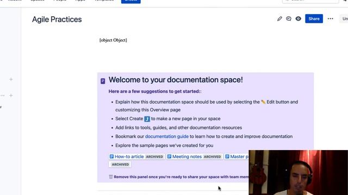Click the purple note panel icon beside Welcome heading
The image size is (348, 195).
point(103,81)
